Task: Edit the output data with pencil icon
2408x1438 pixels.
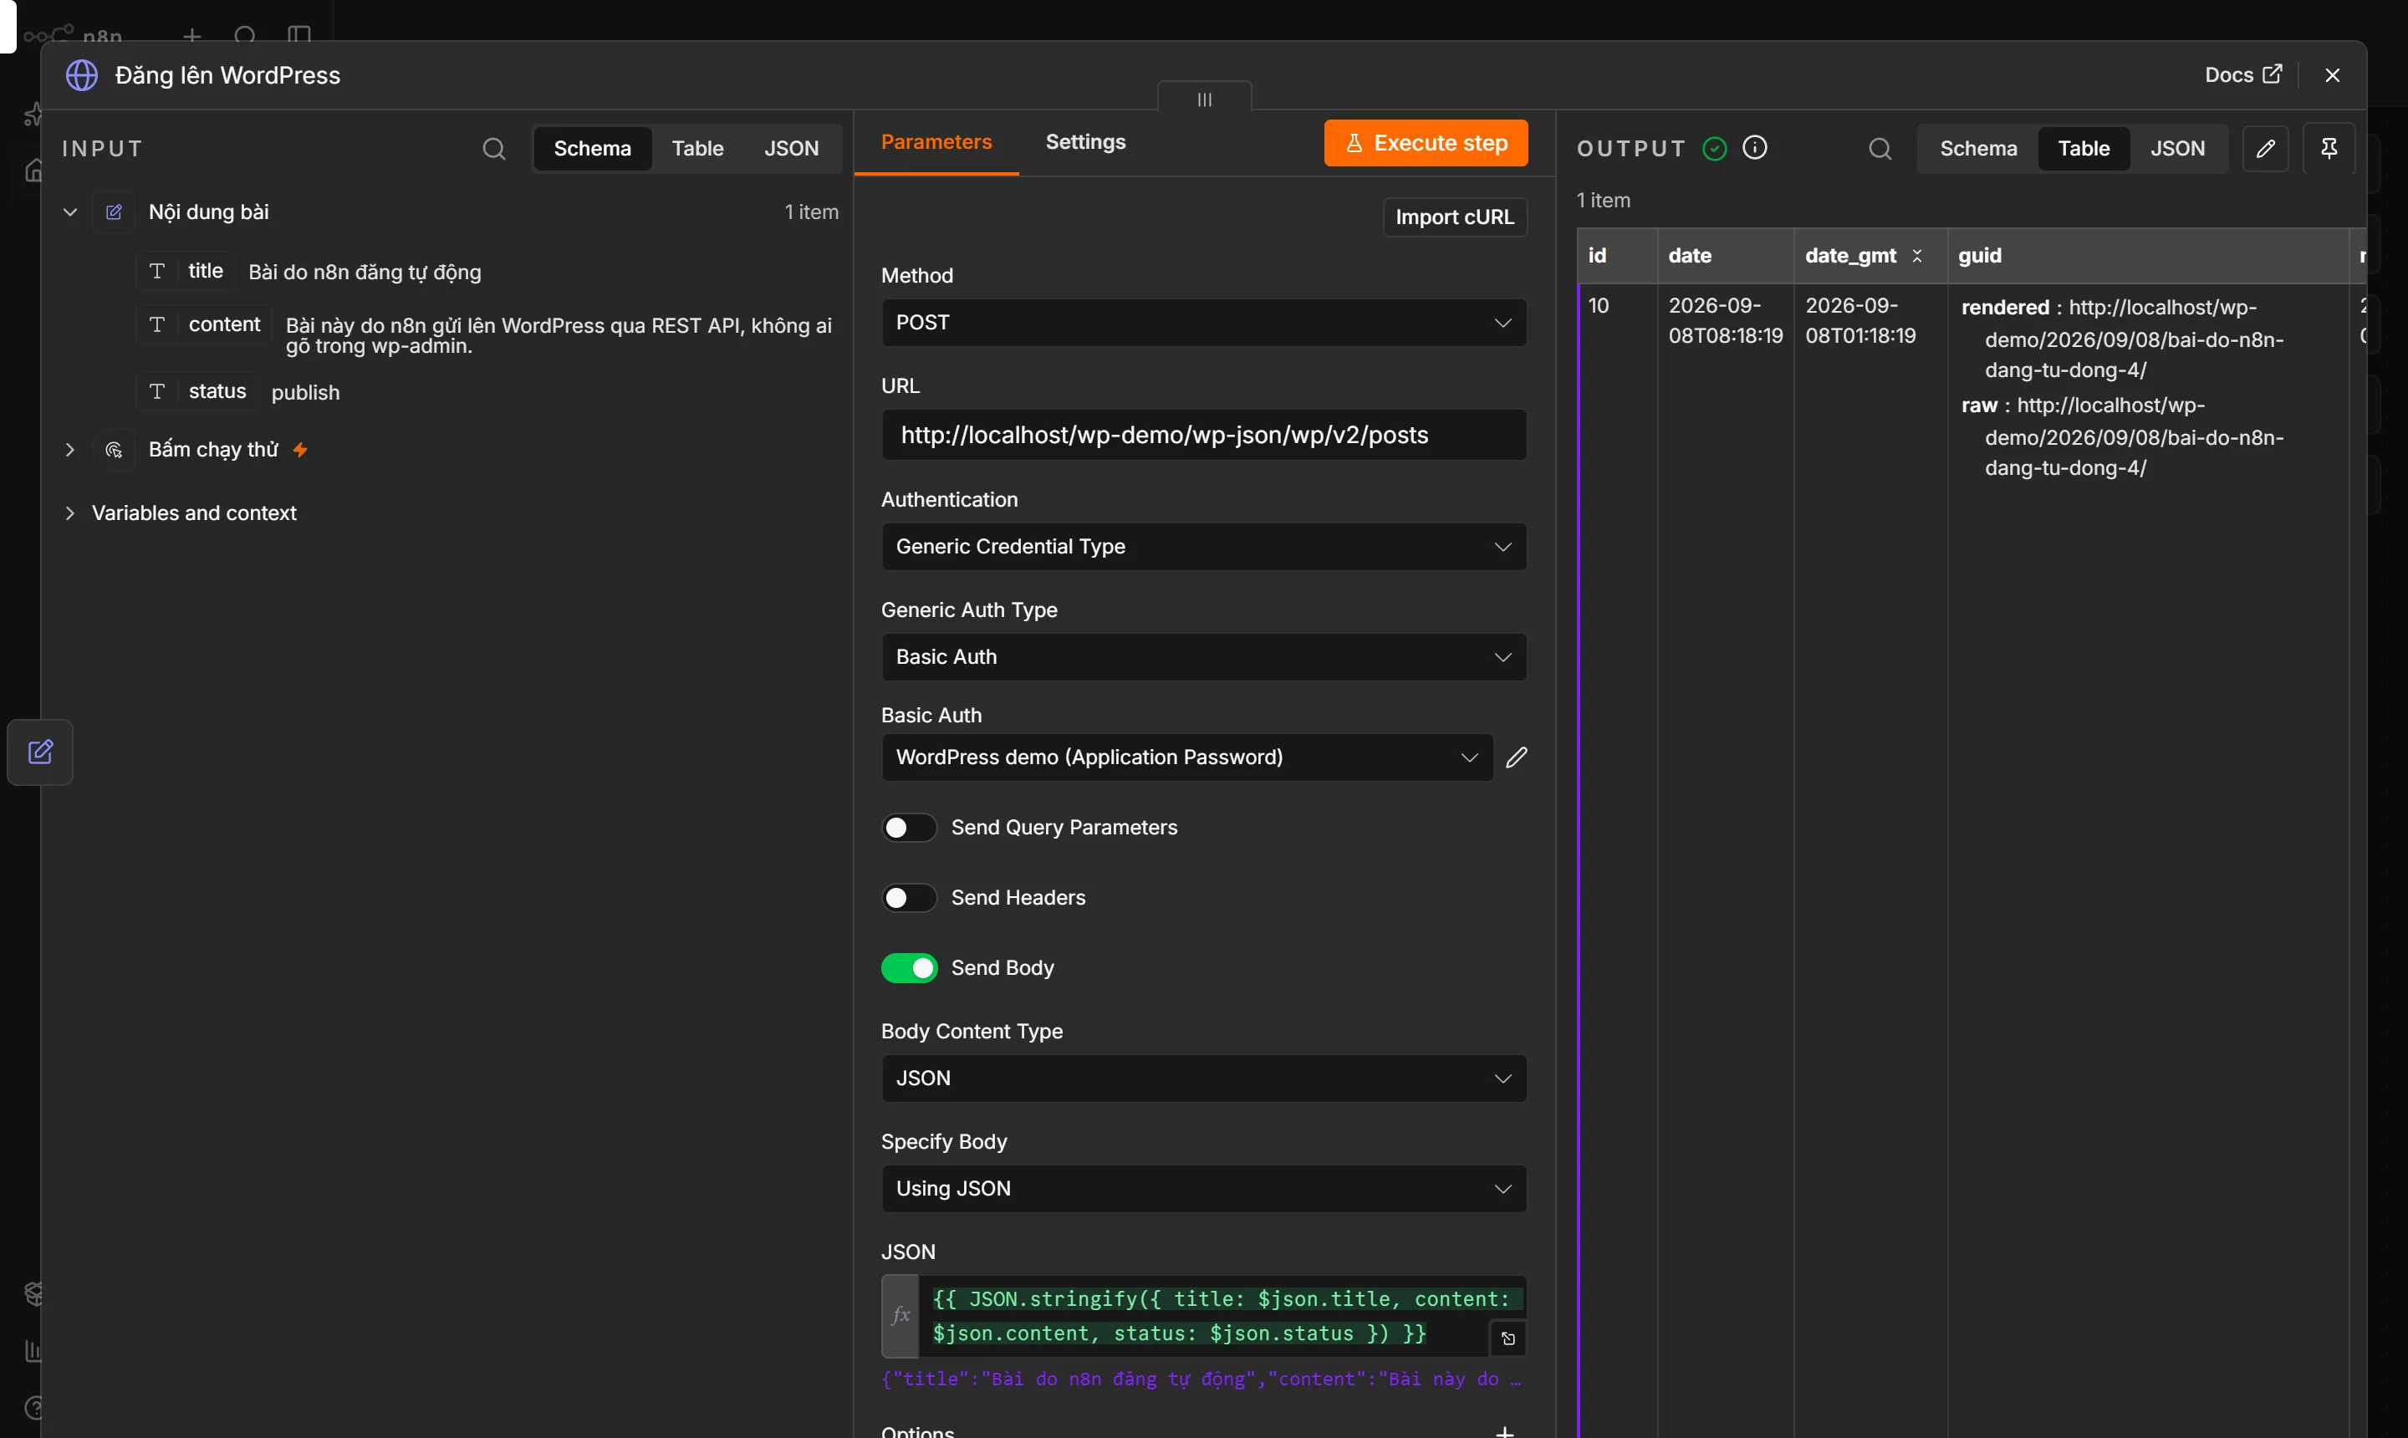Action: coord(2266,148)
